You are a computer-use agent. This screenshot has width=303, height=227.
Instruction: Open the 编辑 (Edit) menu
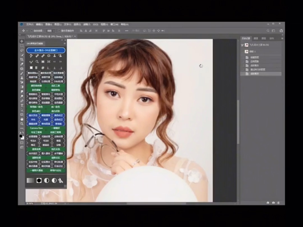click(x=39, y=24)
